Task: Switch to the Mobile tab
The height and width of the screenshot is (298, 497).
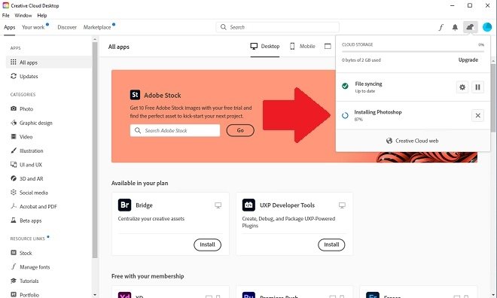Action: [303, 46]
